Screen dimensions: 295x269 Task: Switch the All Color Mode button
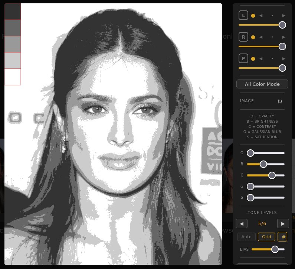point(262,84)
